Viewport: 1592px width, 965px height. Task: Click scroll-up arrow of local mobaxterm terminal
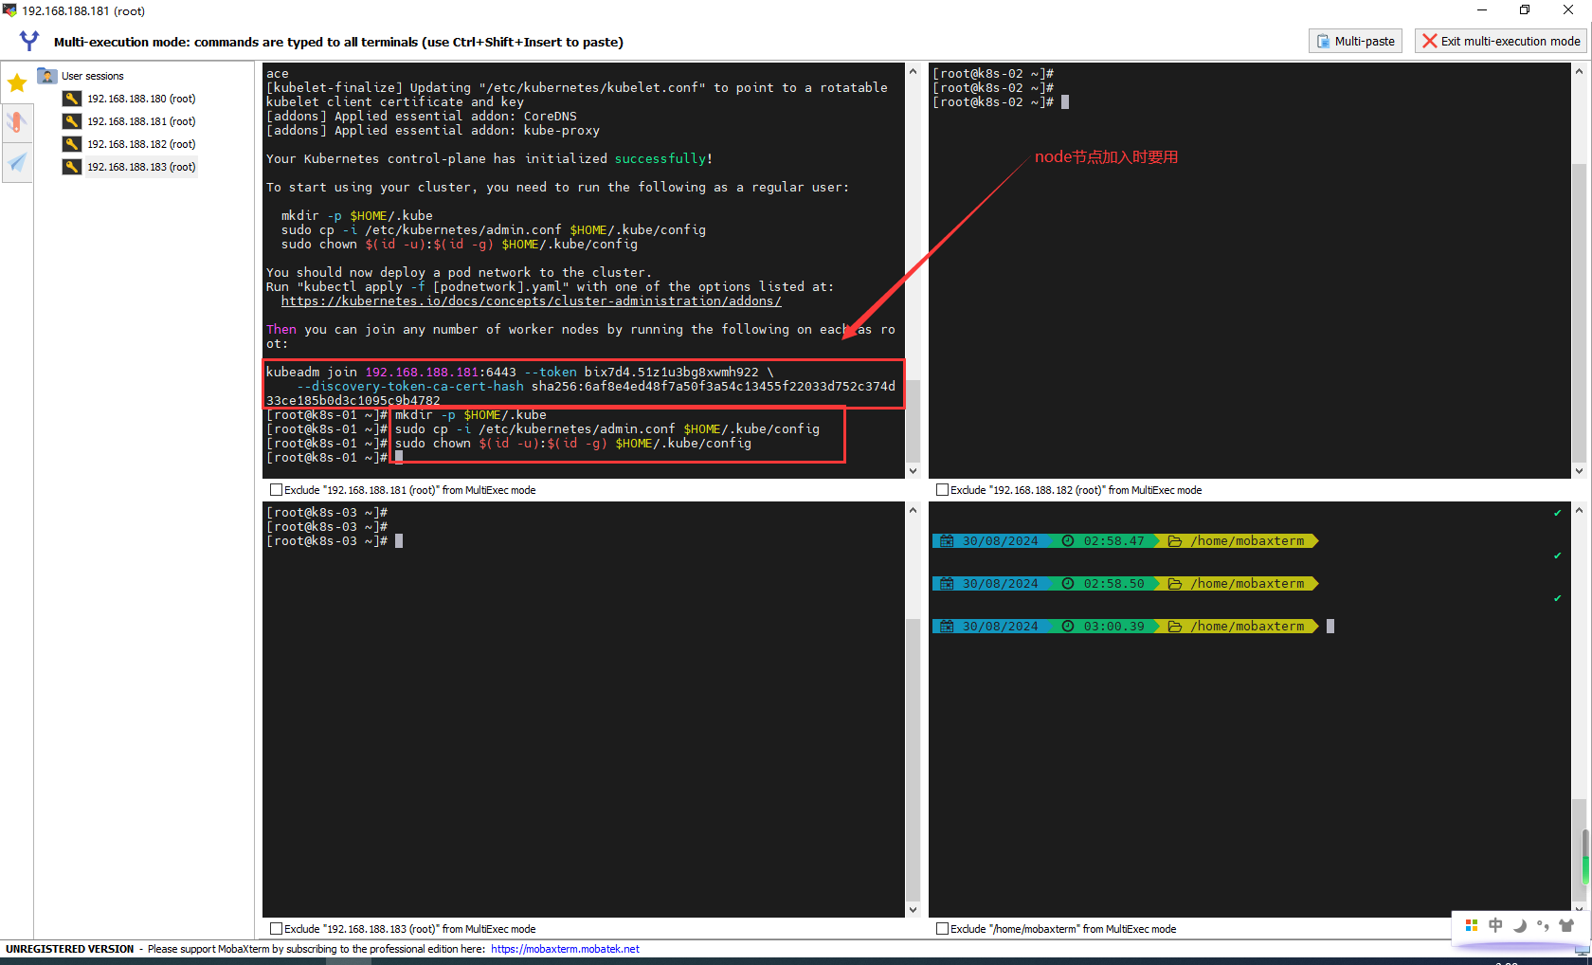tap(1579, 510)
